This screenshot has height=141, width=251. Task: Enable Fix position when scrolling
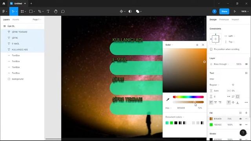(211, 49)
